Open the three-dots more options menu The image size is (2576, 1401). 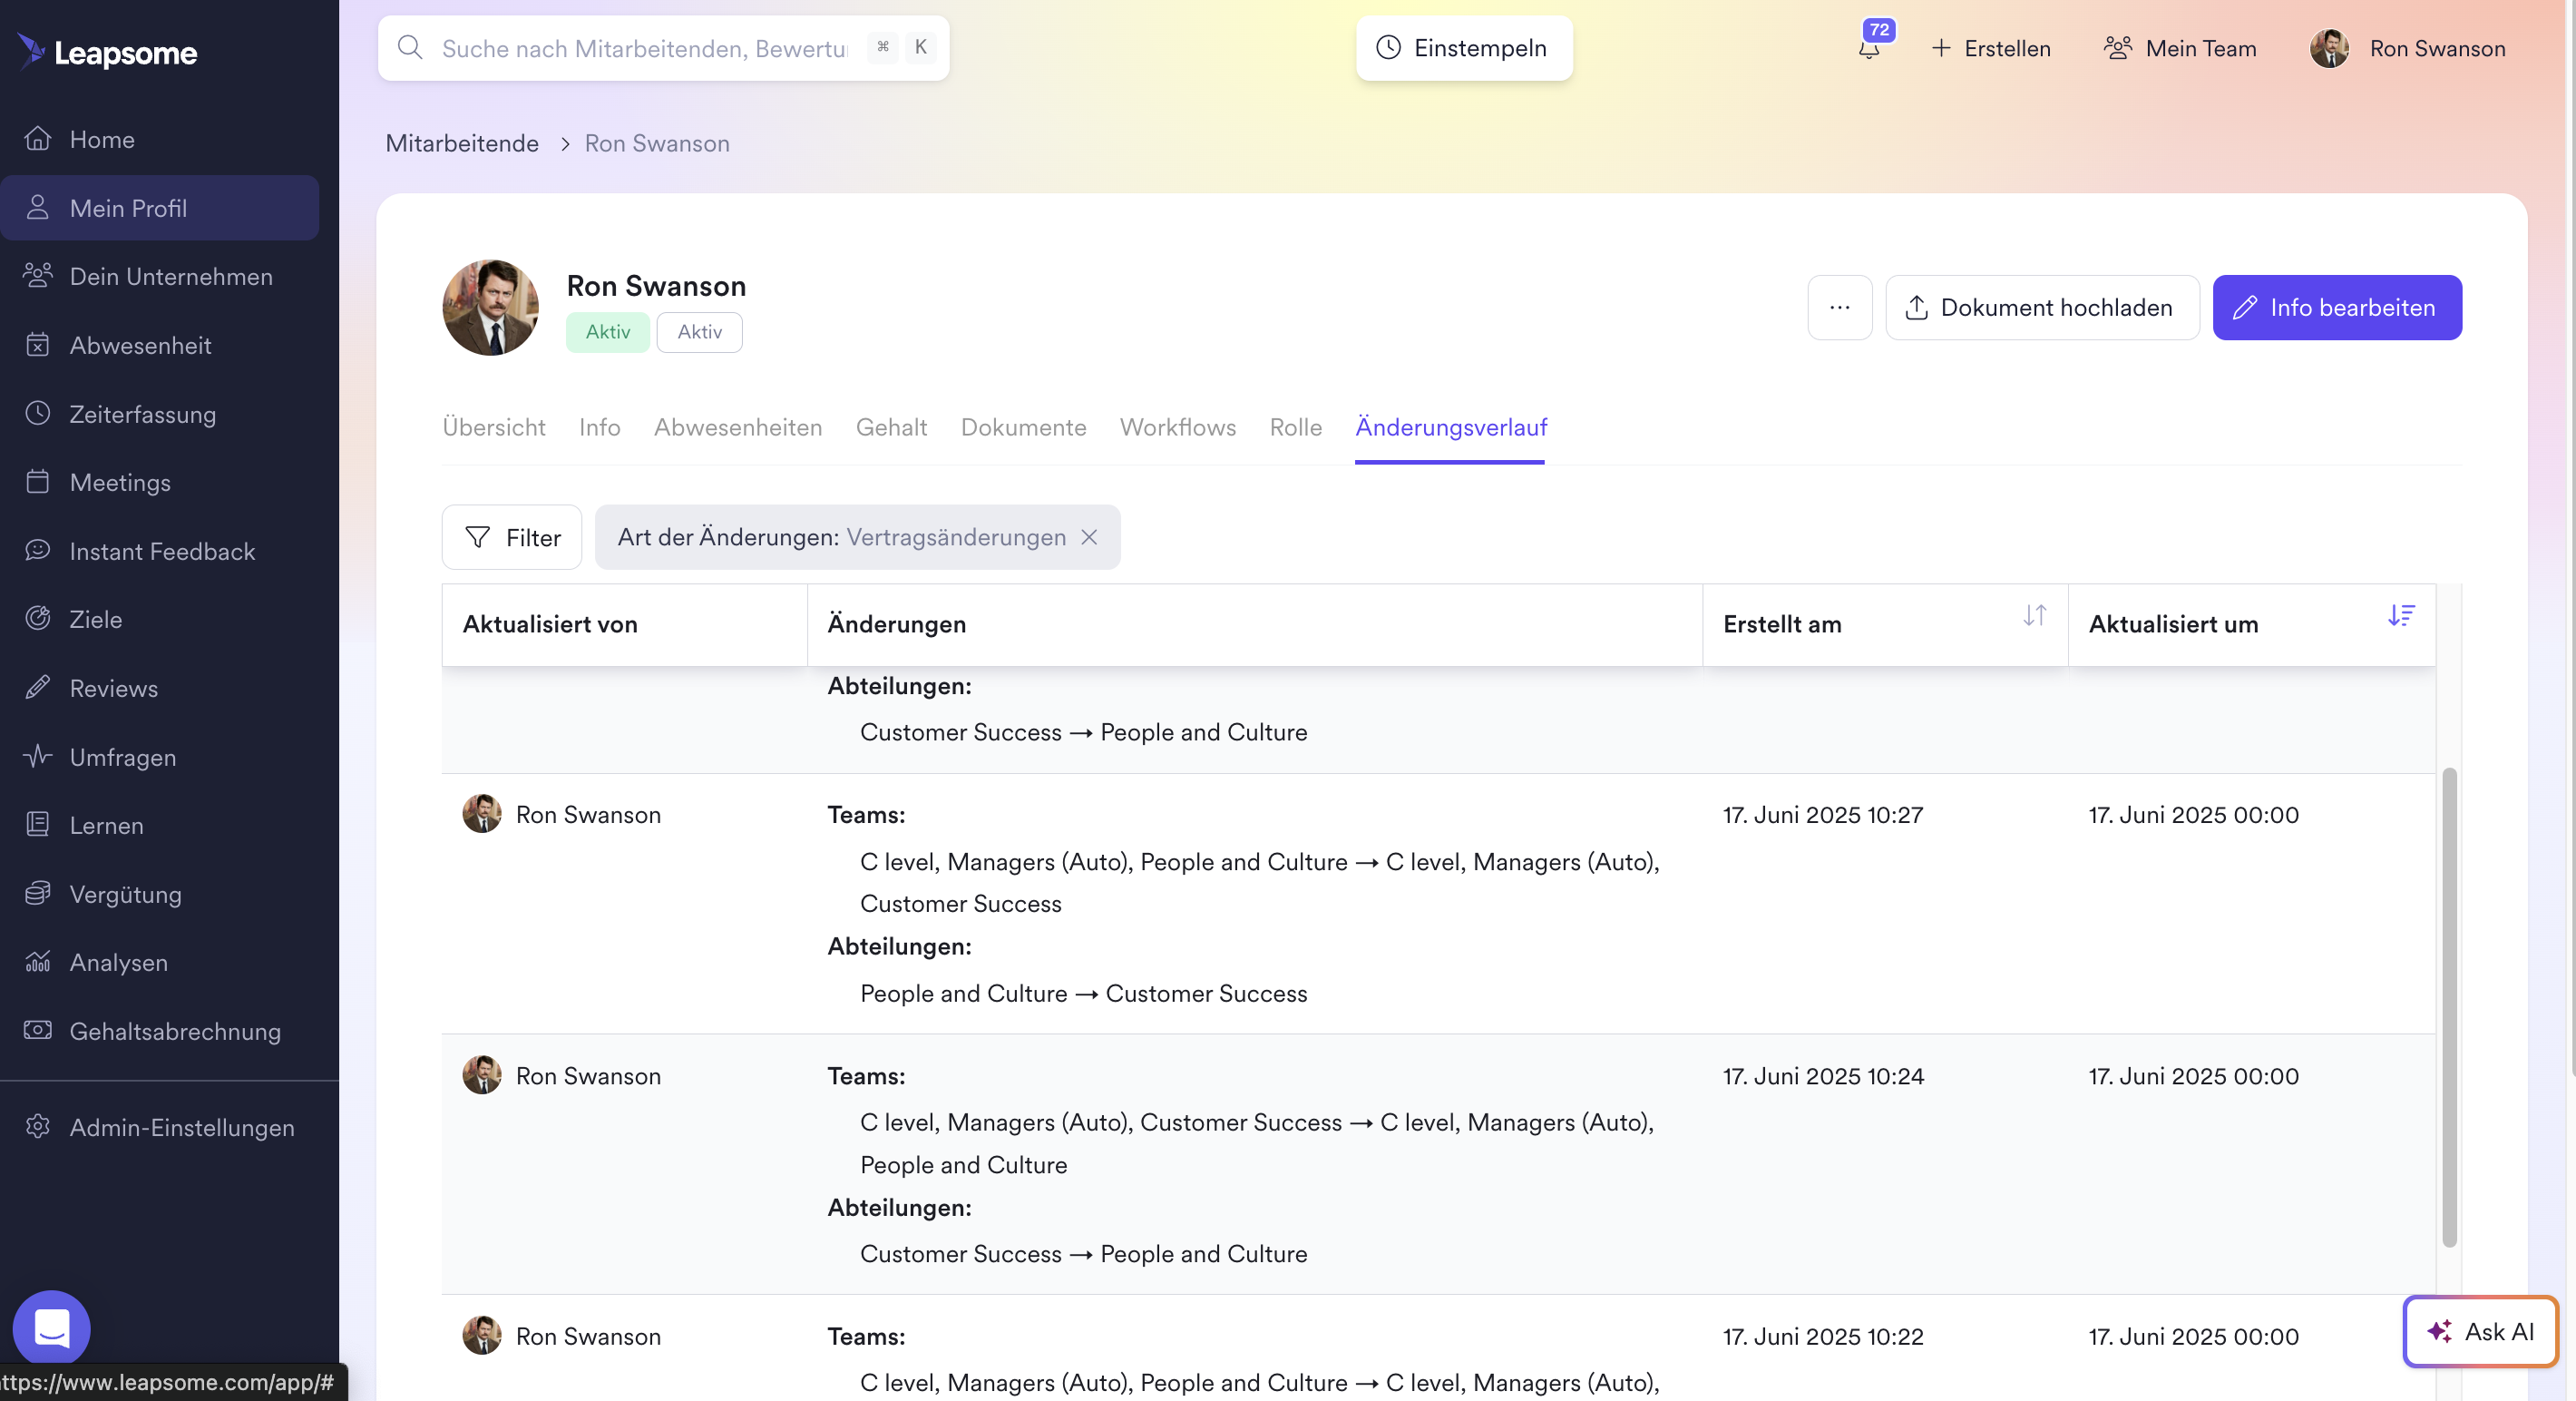click(1840, 308)
